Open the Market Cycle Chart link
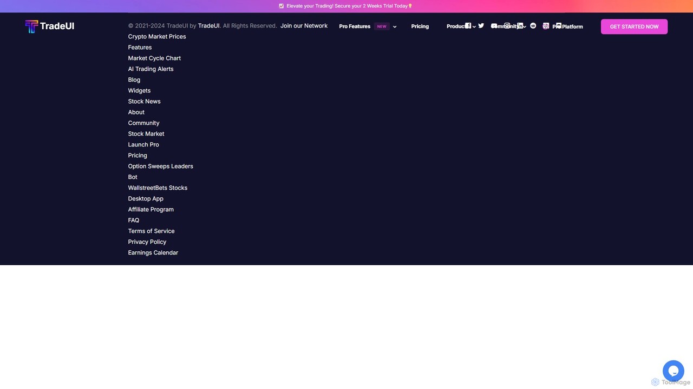 click(x=154, y=58)
